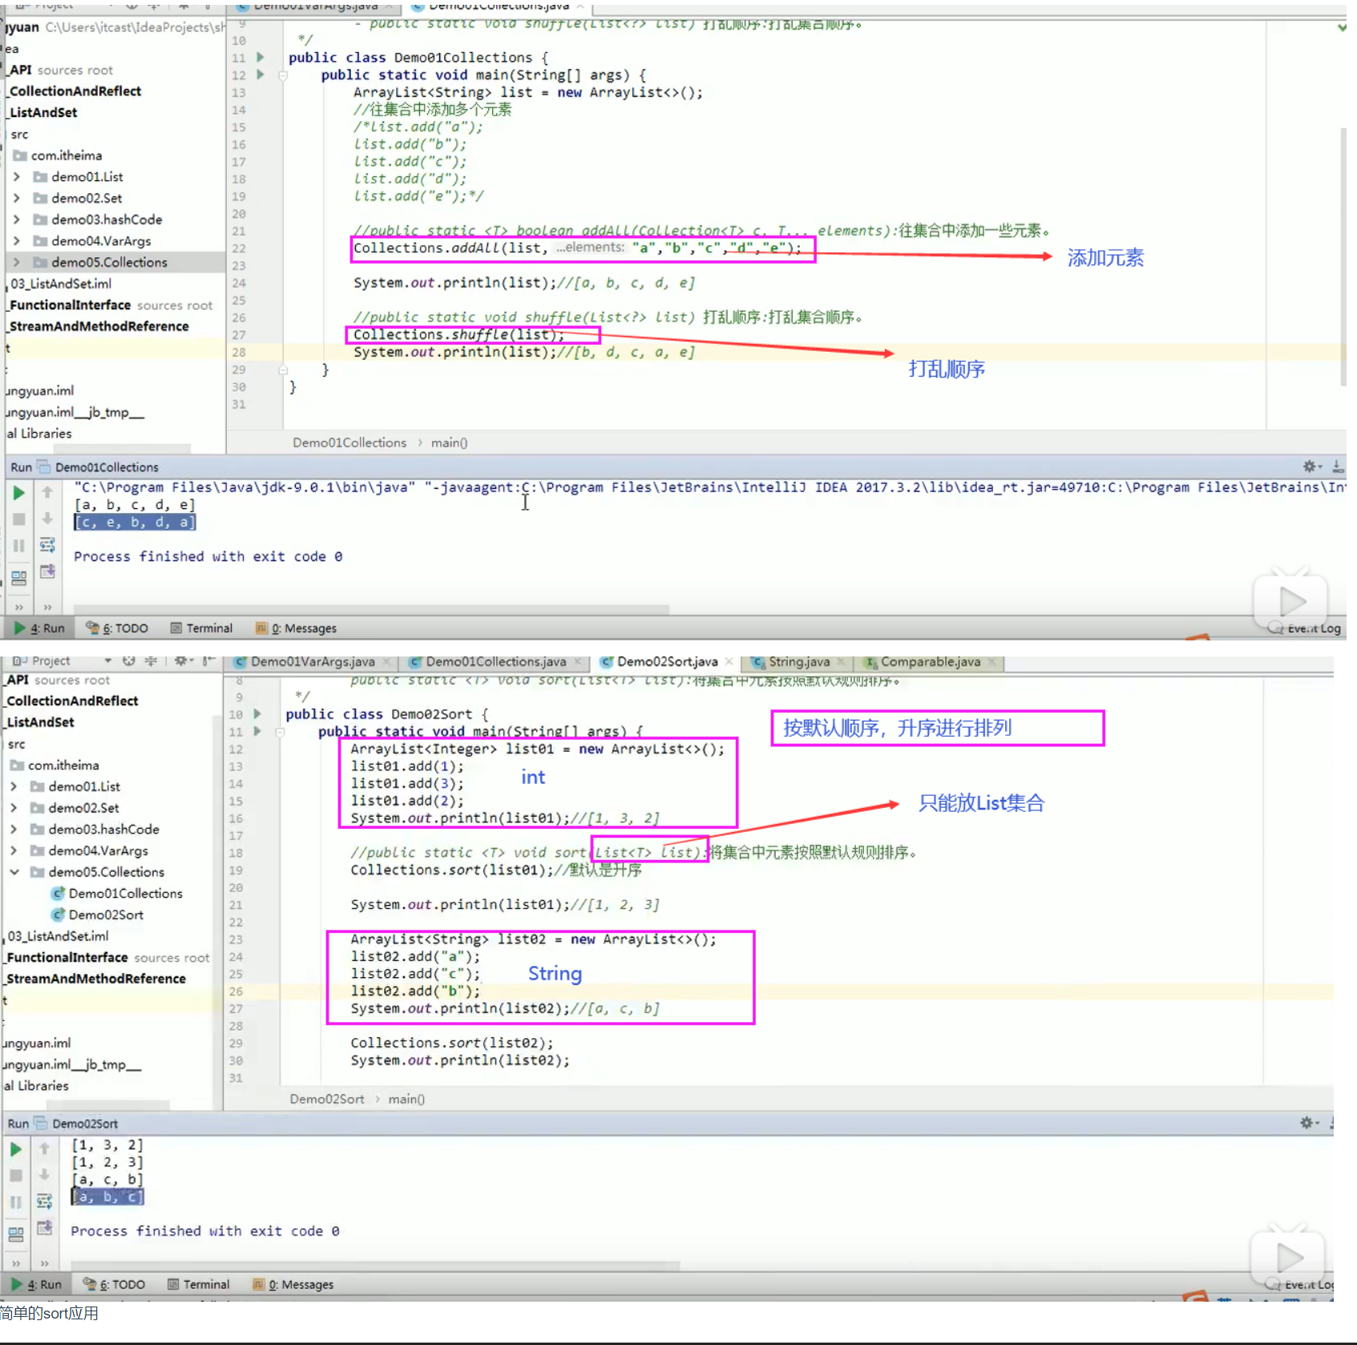Click the scroll-to-end icon in the Demo01Collections run panel
Image resolution: width=1357 pixels, height=1345 pixels.
pyautogui.click(x=47, y=572)
